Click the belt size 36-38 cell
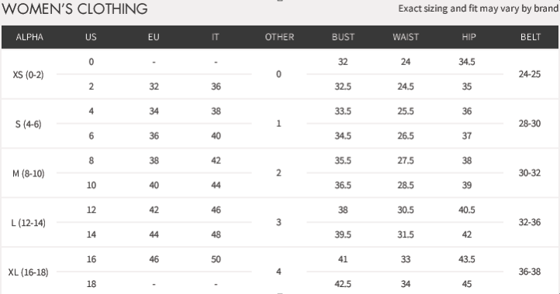The image size is (560, 294). pos(530,272)
